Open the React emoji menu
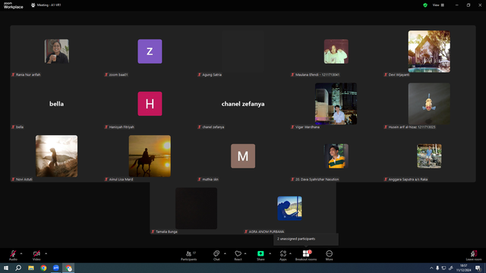 pyautogui.click(x=238, y=255)
